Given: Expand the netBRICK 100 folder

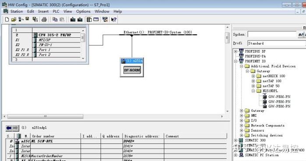Looking at the screenshot, I should tap(253, 76).
